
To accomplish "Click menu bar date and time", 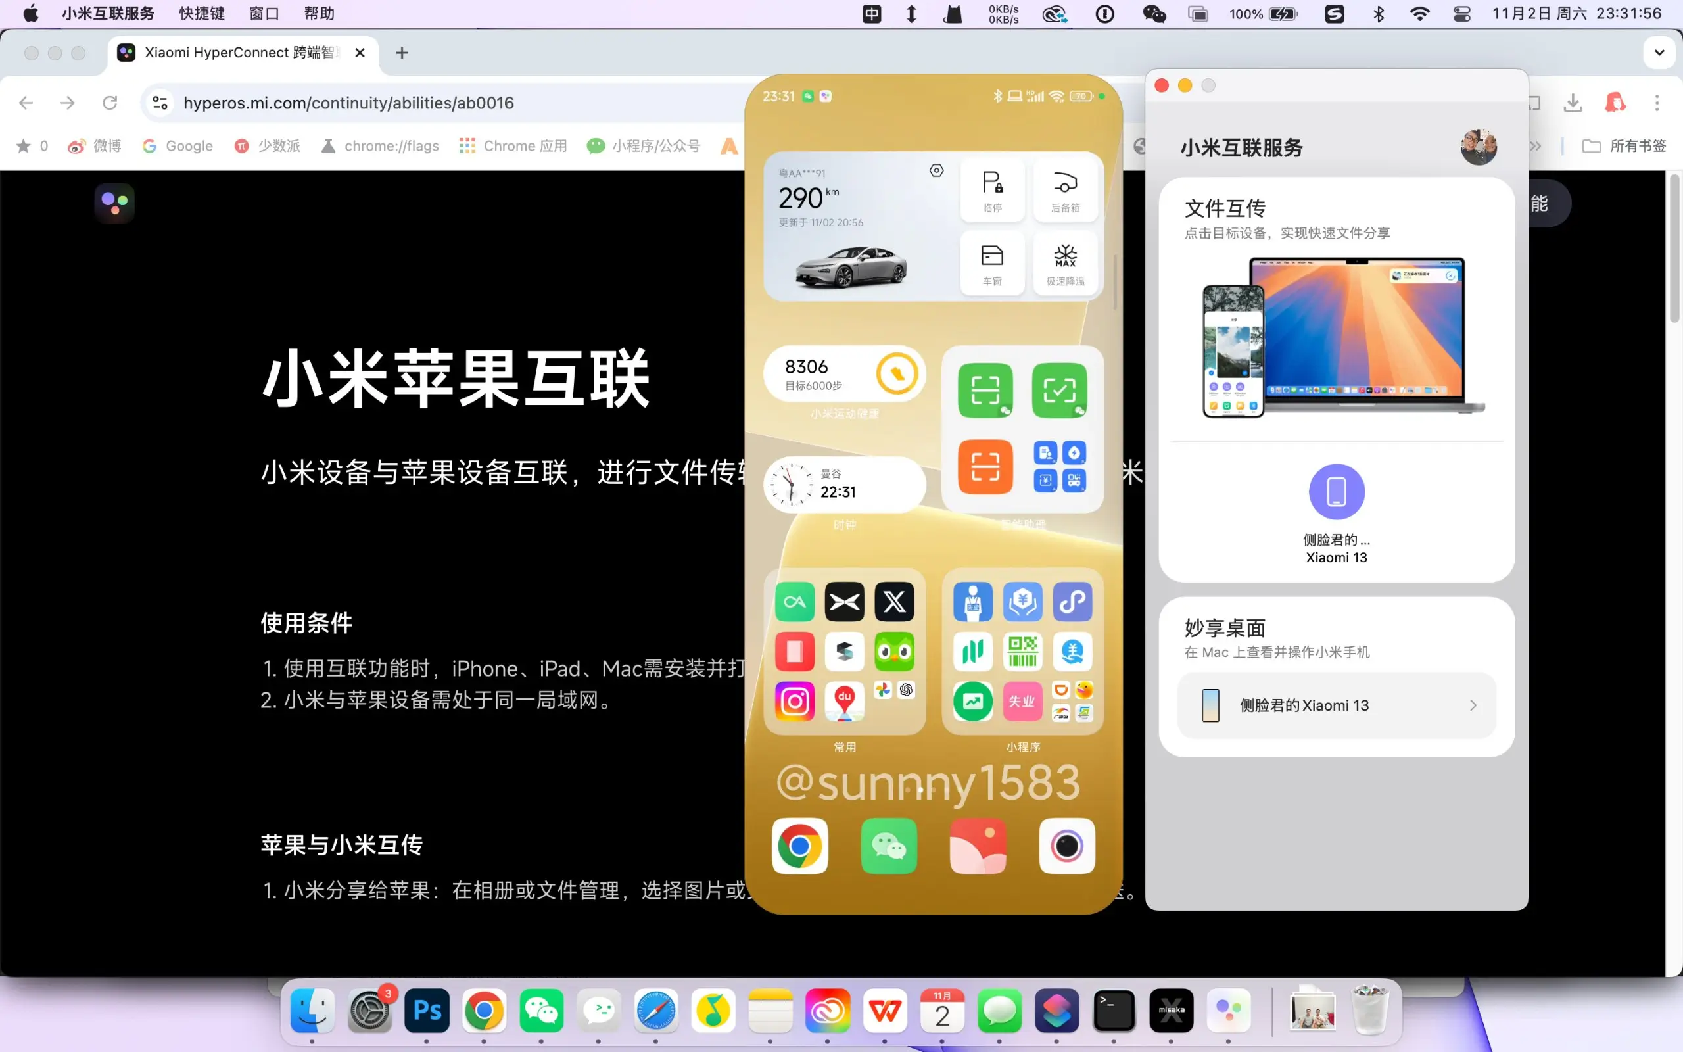I will [x=1576, y=14].
